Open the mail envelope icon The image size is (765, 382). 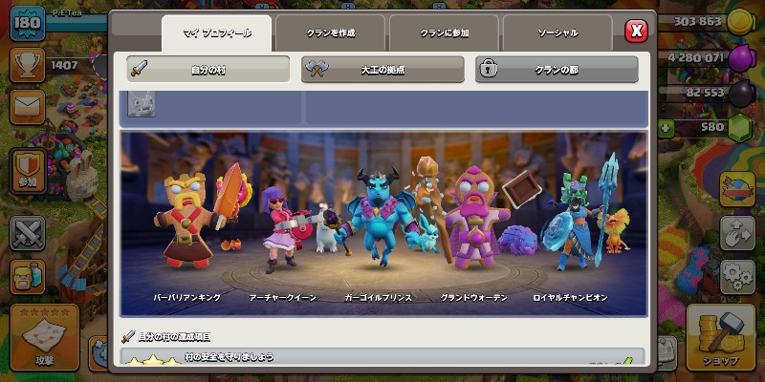pos(28,107)
